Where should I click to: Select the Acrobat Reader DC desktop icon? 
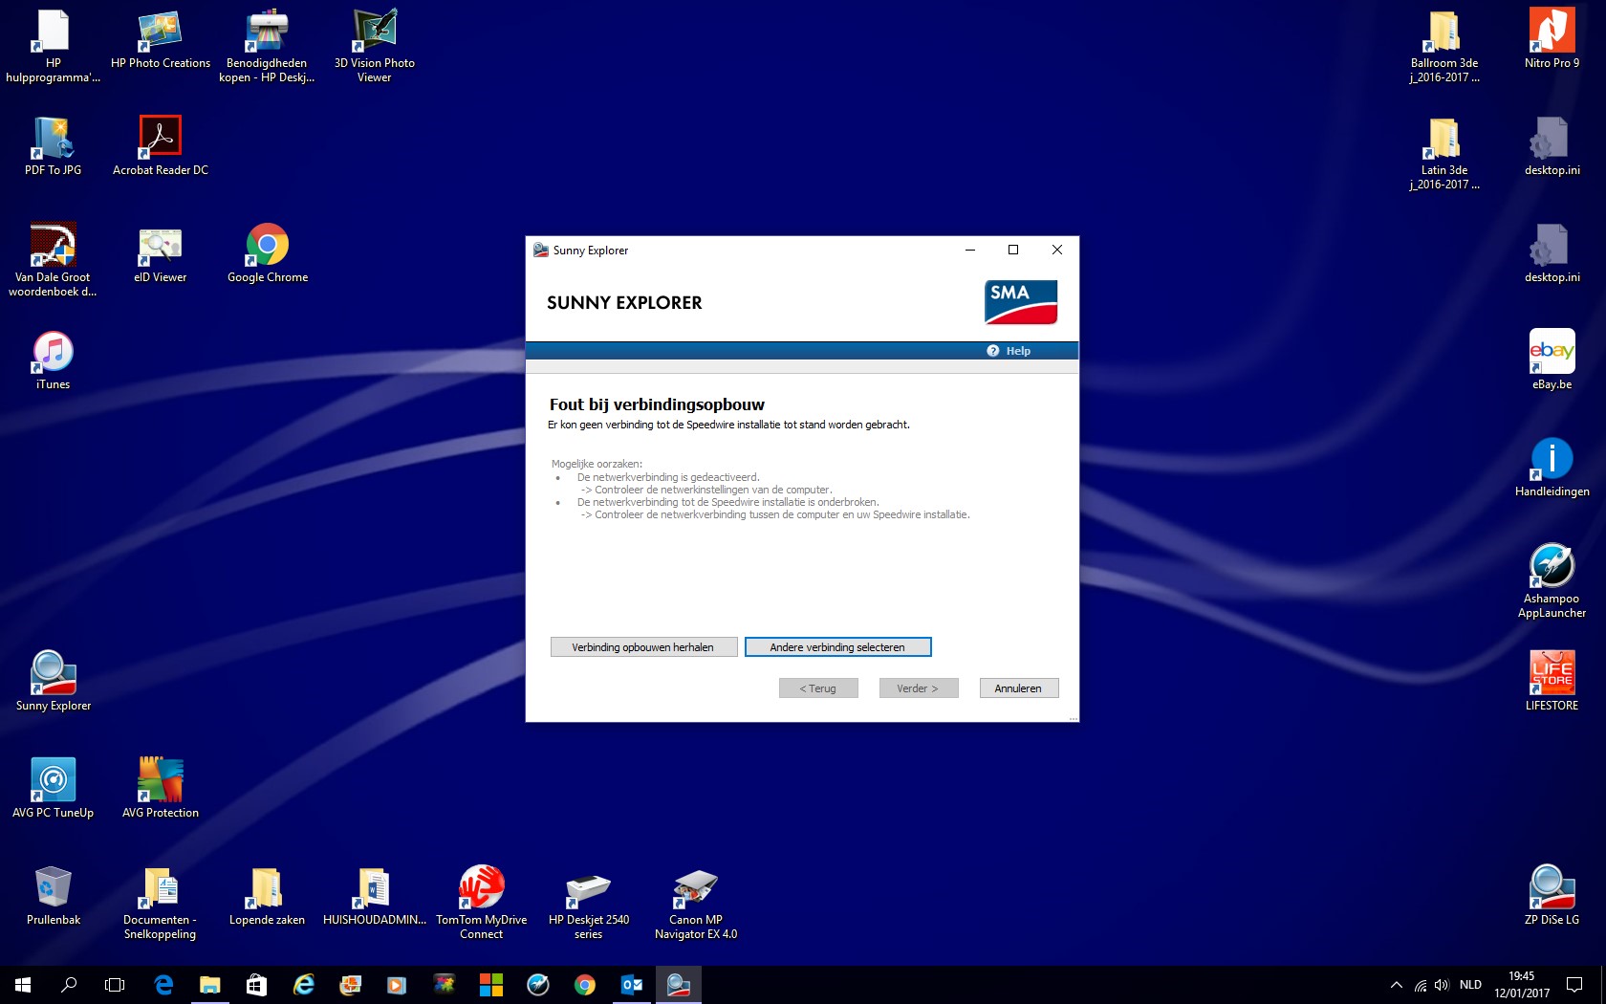[161, 138]
